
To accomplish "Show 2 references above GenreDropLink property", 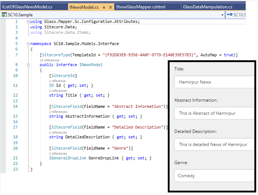I will click(x=58, y=154).
